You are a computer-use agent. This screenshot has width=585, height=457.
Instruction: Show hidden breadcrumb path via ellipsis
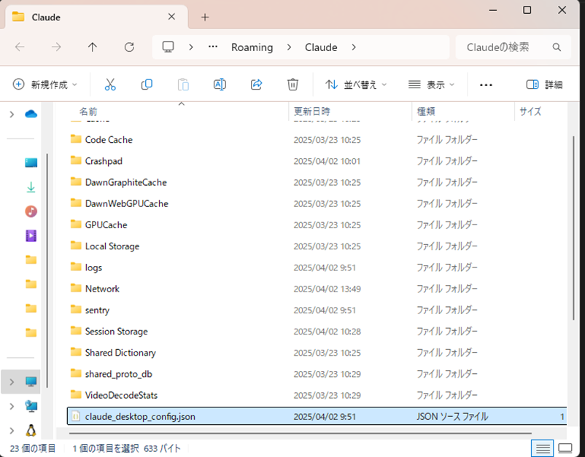coord(213,47)
